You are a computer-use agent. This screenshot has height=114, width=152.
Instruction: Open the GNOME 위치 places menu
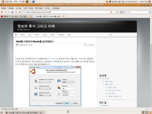[16, 2]
